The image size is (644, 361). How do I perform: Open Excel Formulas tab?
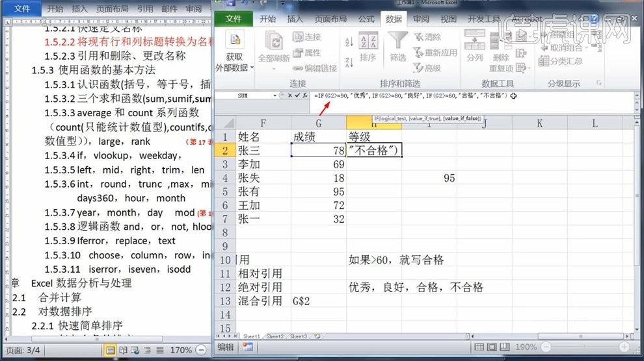366,19
